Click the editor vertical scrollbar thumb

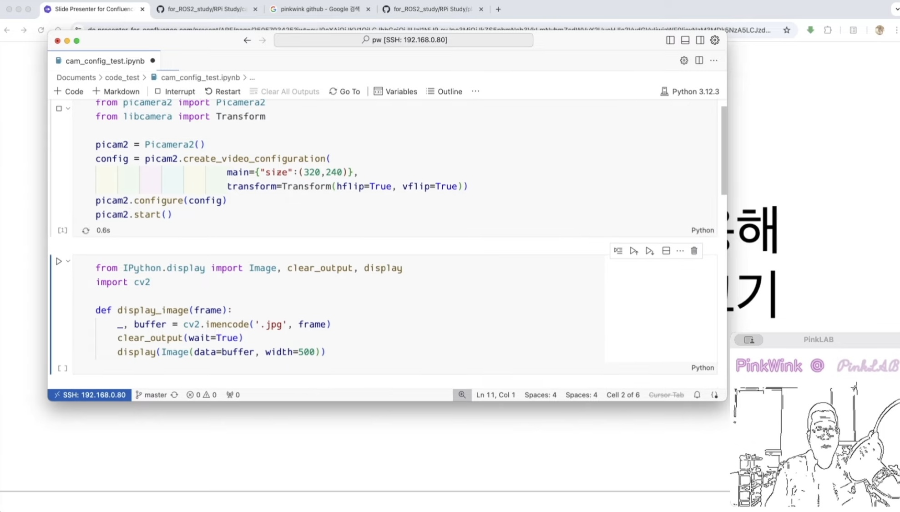723,150
